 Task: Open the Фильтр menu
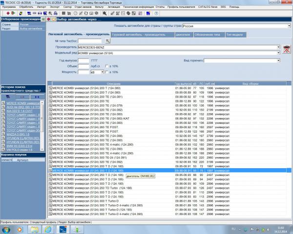[99, 7]
